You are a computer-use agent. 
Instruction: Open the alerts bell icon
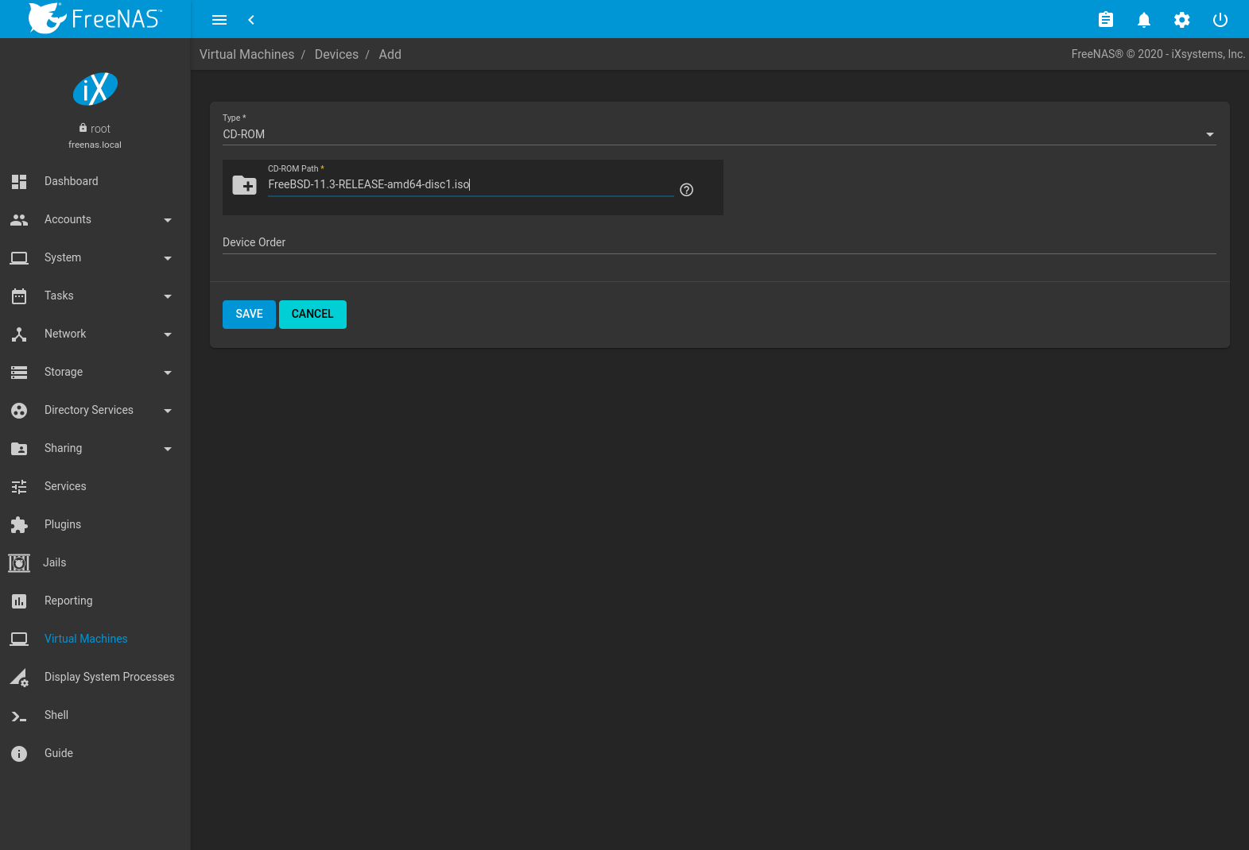[1143, 20]
